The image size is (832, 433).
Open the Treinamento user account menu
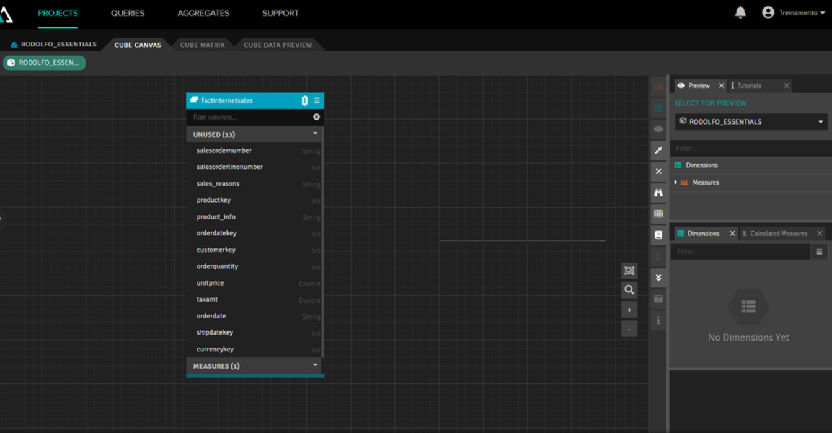pyautogui.click(x=794, y=13)
